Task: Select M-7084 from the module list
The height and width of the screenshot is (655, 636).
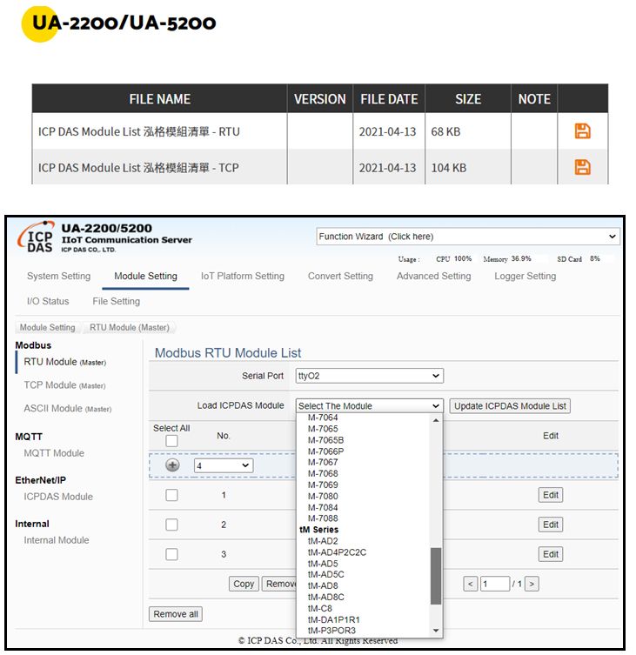Action: tap(323, 507)
